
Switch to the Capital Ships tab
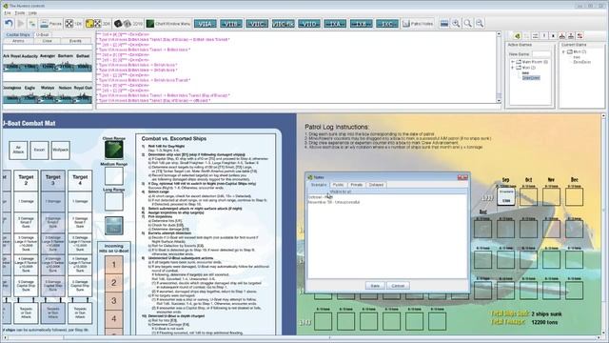(18, 34)
